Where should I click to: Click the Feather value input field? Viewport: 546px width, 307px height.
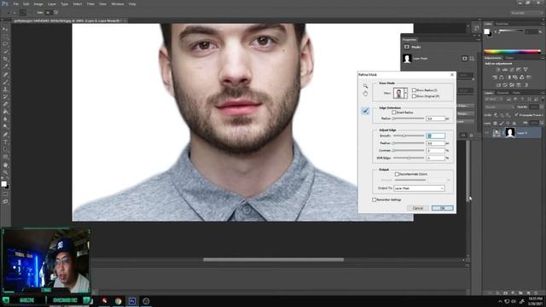click(x=435, y=143)
